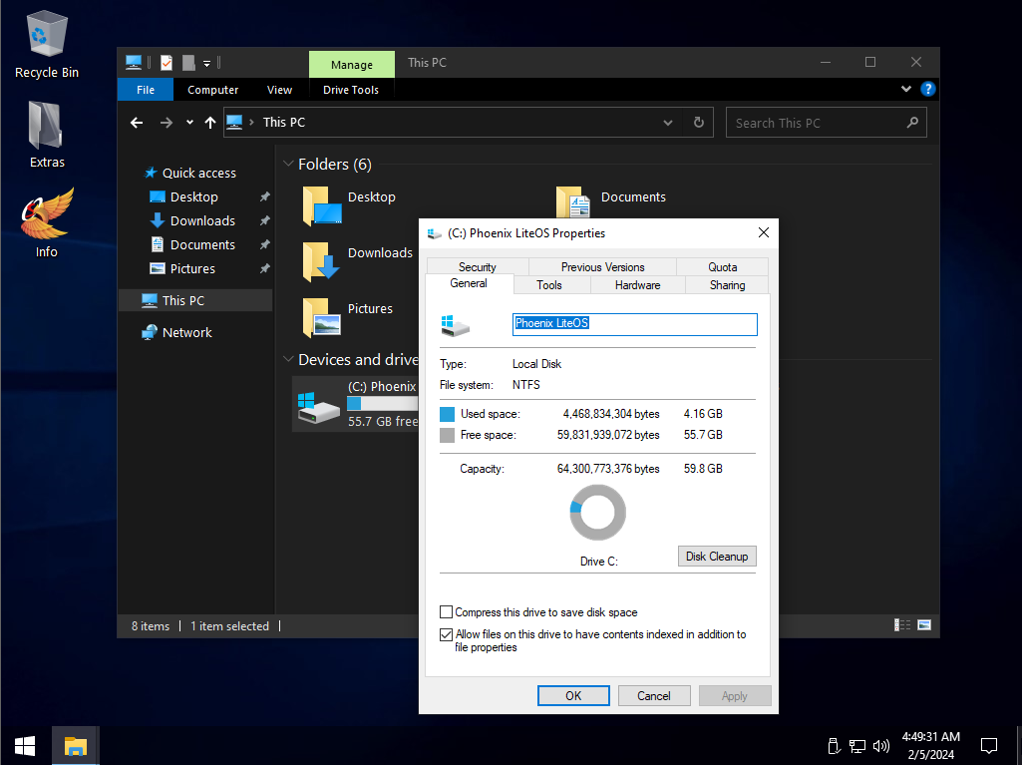
Task: Uncheck Allow files to be indexed
Action: tap(446, 634)
